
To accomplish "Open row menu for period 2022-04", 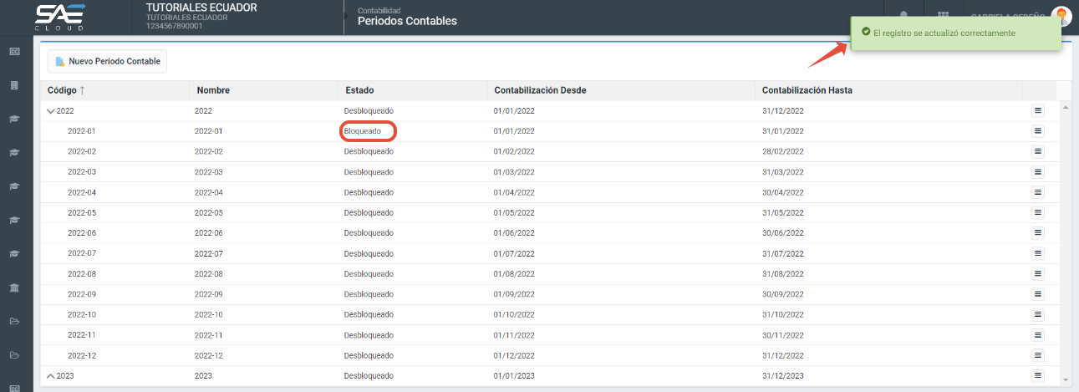I will (x=1037, y=192).
